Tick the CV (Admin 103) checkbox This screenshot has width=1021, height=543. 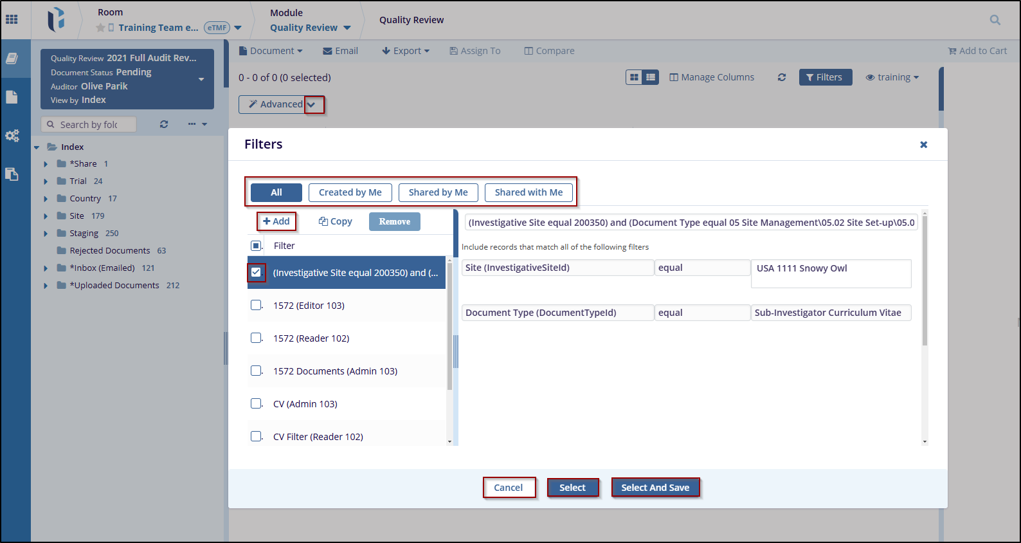[256, 403]
